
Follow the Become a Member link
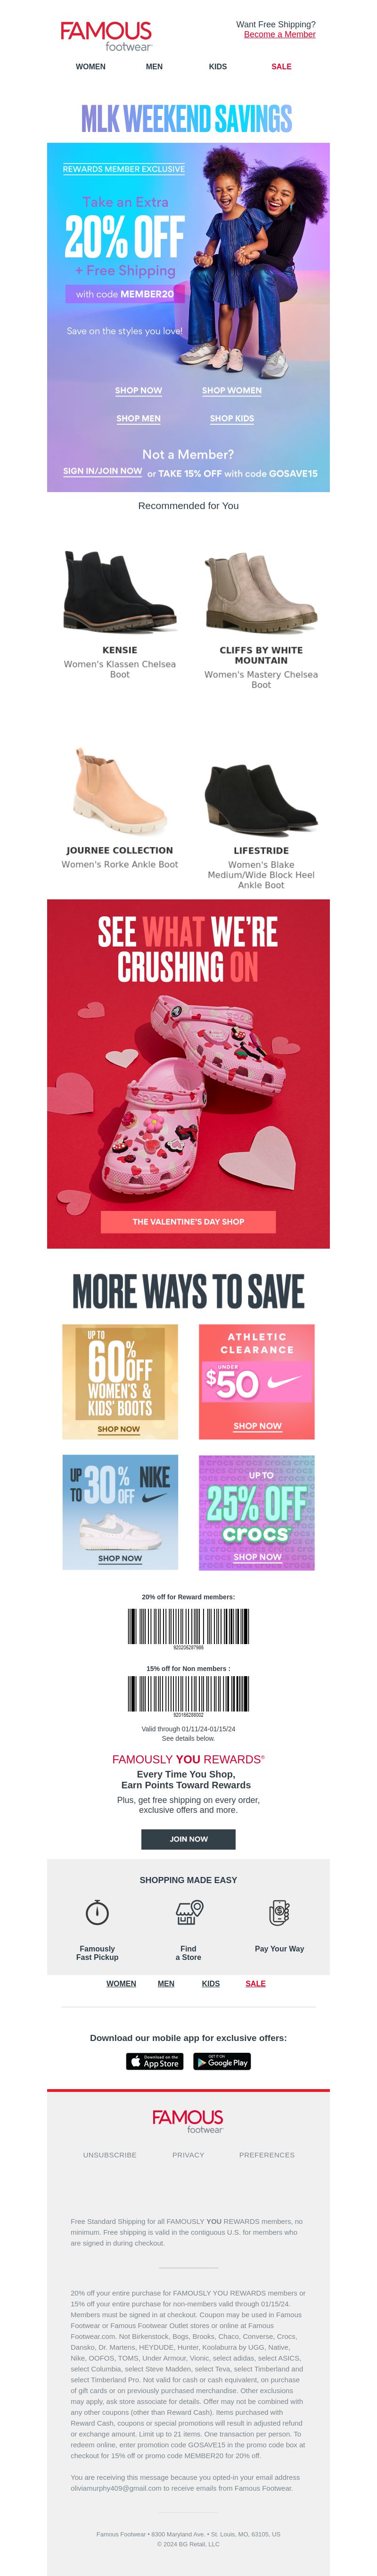point(280,35)
